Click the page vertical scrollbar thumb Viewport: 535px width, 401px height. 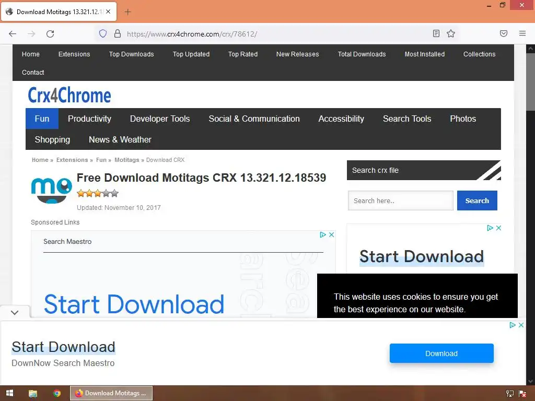pyautogui.click(x=531, y=82)
